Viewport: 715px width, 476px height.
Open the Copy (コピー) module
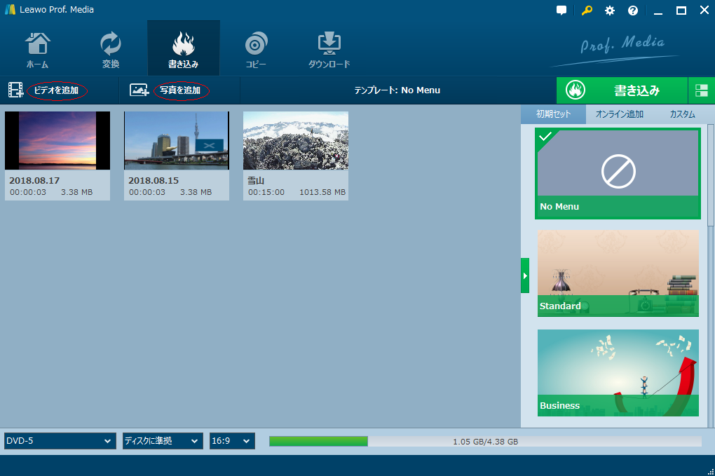(x=256, y=50)
